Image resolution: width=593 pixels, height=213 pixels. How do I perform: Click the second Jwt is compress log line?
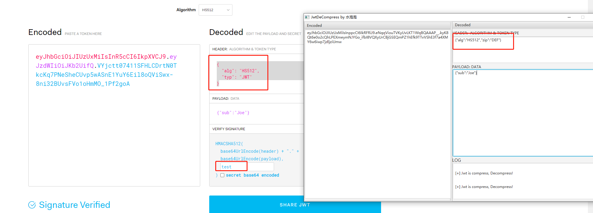point(484,187)
